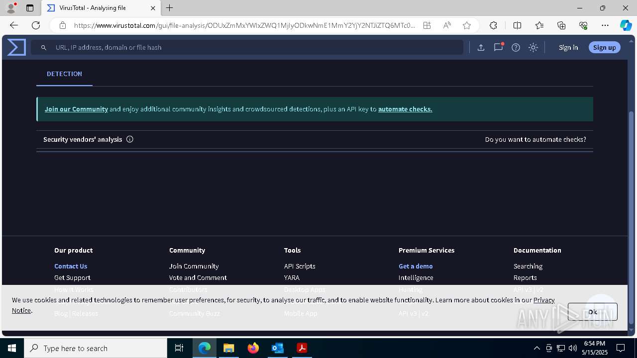Viewport: 637px width, 358px height.
Task: Open the volume control in tray
Action: click(573, 348)
